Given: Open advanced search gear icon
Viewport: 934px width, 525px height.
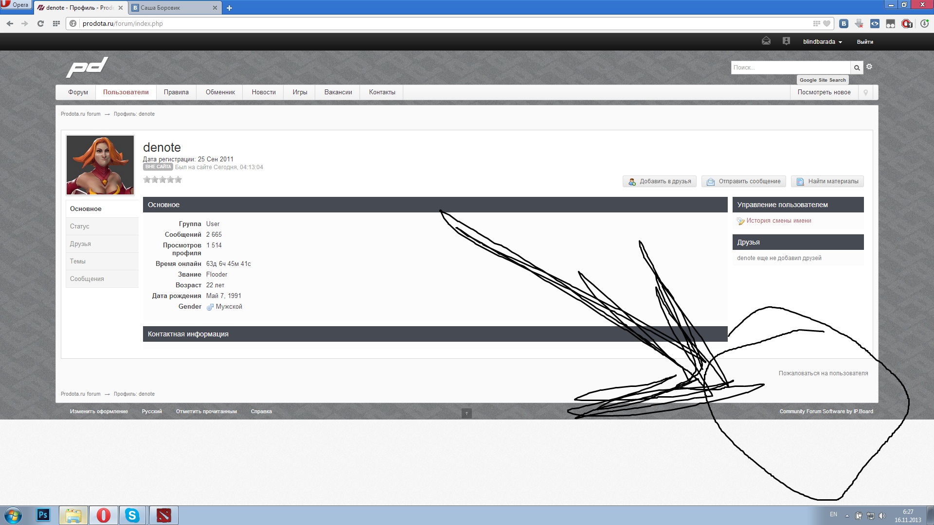Looking at the screenshot, I should point(869,67).
